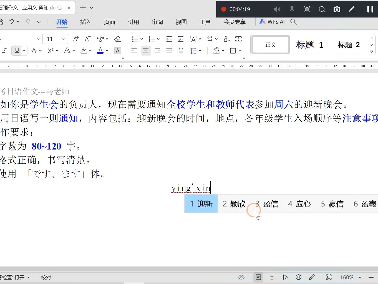Open the zoom level dropdown
This screenshot has height=284, width=378.
[x=360, y=277]
